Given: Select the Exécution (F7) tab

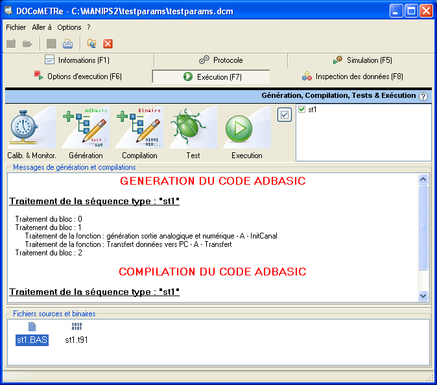Looking at the screenshot, I should [211, 76].
